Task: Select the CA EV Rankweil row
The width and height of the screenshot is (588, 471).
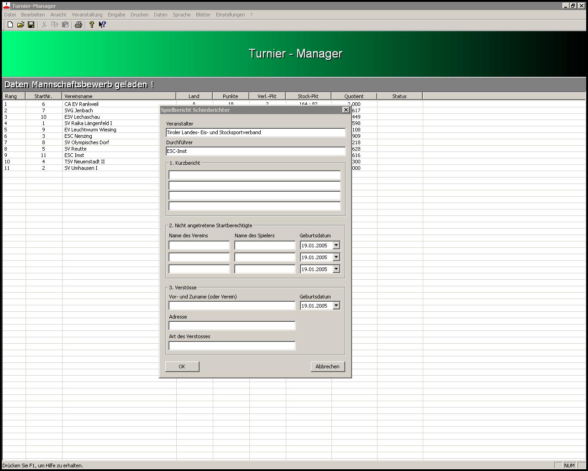Action: coord(81,104)
